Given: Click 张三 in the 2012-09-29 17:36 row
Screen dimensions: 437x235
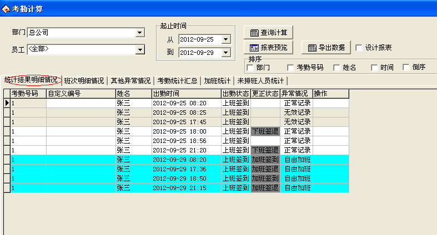Looking at the screenshot, I should [134, 169].
